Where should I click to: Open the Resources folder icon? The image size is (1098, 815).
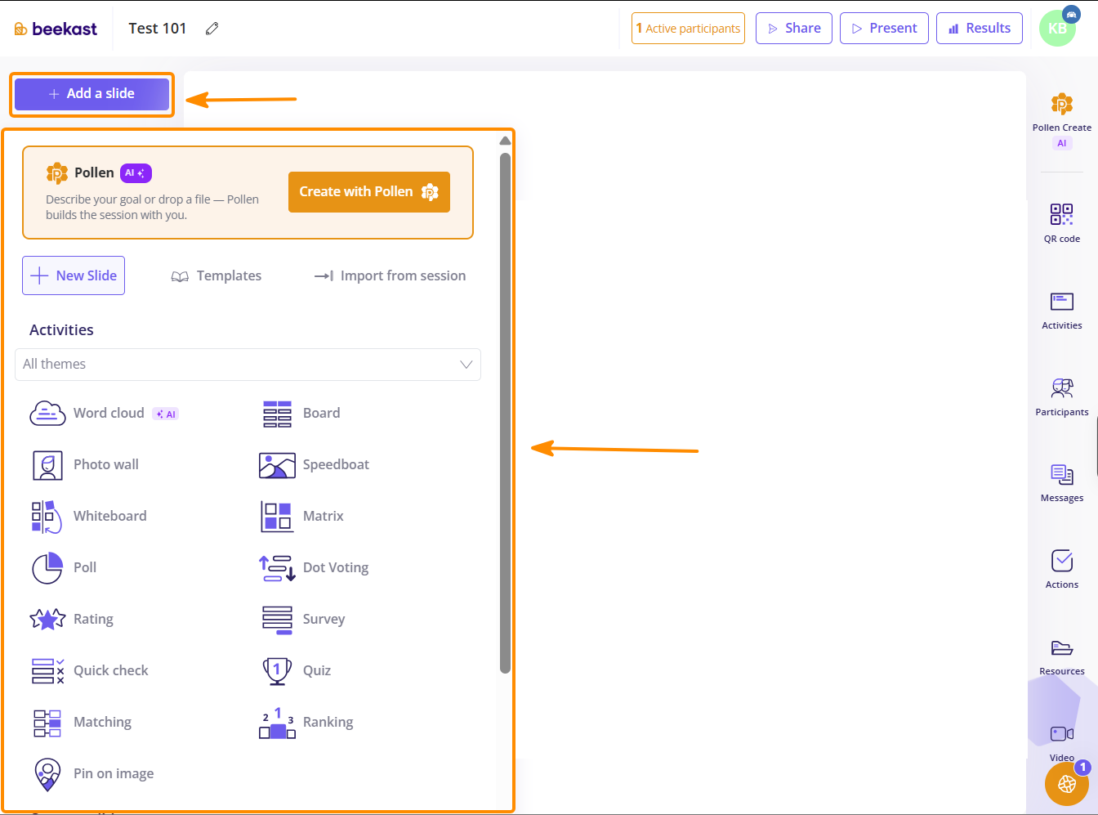tap(1061, 648)
